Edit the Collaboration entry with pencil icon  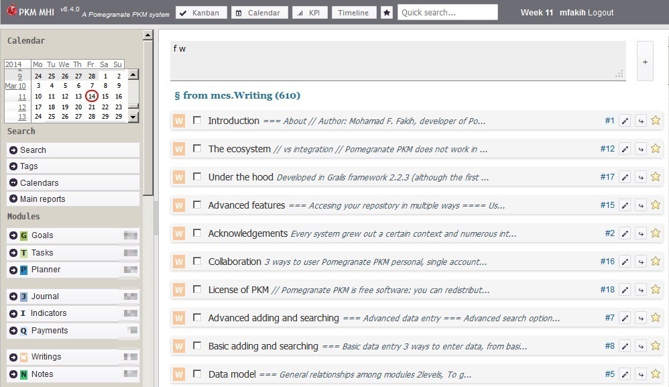point(625,262)
